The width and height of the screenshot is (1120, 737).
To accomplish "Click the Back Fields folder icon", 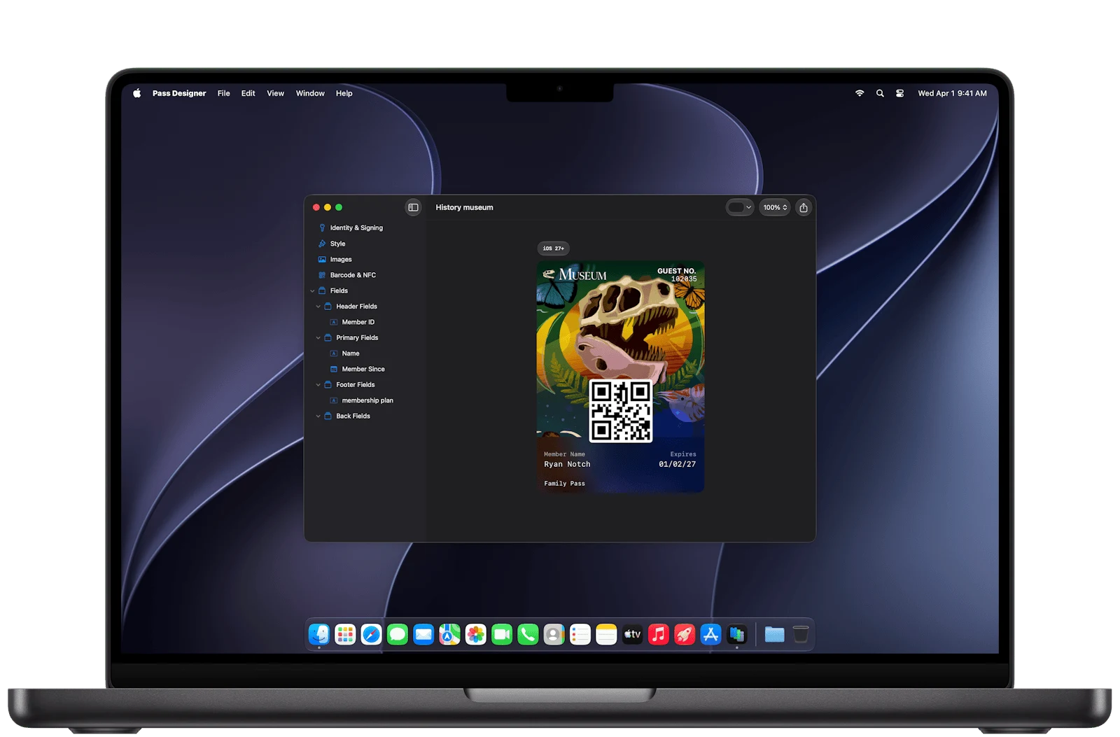I will click(x=328, y=416).
